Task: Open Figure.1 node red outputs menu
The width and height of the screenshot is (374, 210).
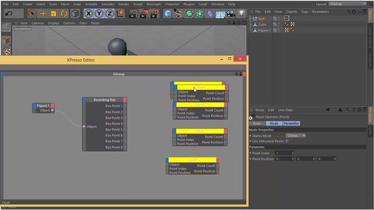Action: pos(53,106)
